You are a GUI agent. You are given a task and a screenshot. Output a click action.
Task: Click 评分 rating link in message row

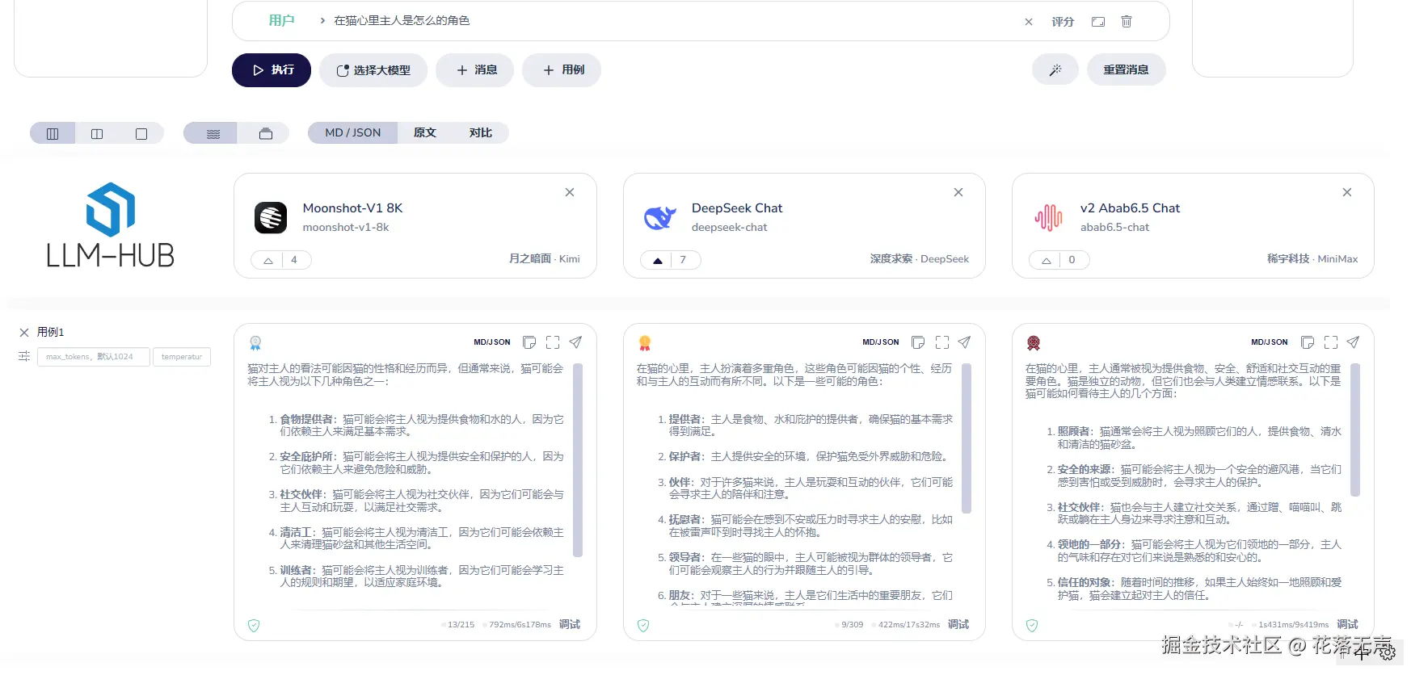coord(1063,22)
